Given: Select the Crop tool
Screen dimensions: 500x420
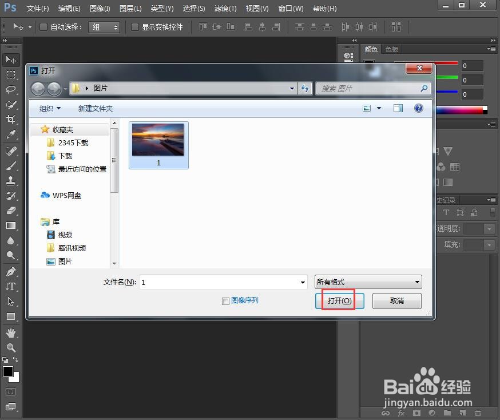Looking at the screenshot, I should (x=11, y=119).
